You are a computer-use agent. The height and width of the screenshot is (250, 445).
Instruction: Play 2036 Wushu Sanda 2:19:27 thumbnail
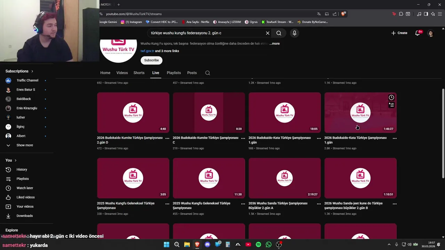coord(285,178)
